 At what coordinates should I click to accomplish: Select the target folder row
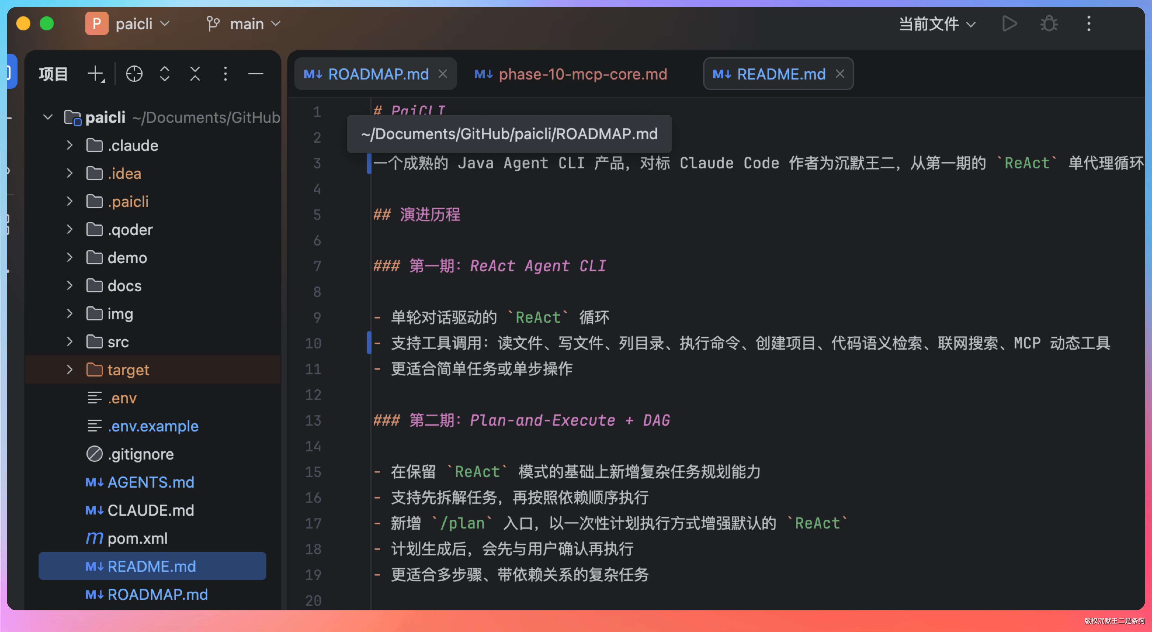153,370
